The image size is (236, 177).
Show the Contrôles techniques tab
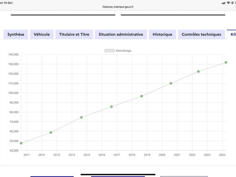click(x=201, y=35)
